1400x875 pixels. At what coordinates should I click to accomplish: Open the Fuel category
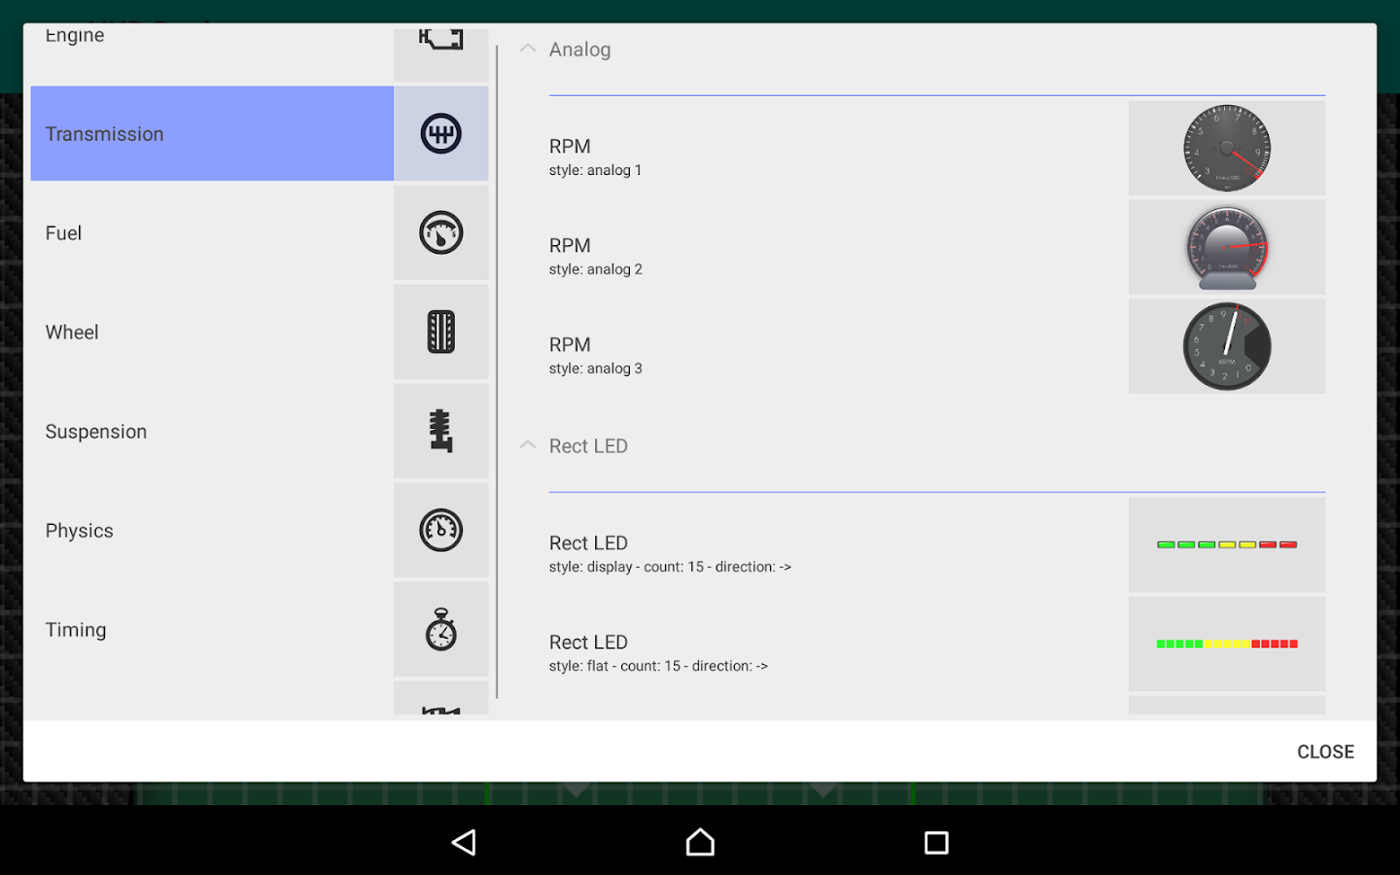pyautogui.click(x=212, y=232)
